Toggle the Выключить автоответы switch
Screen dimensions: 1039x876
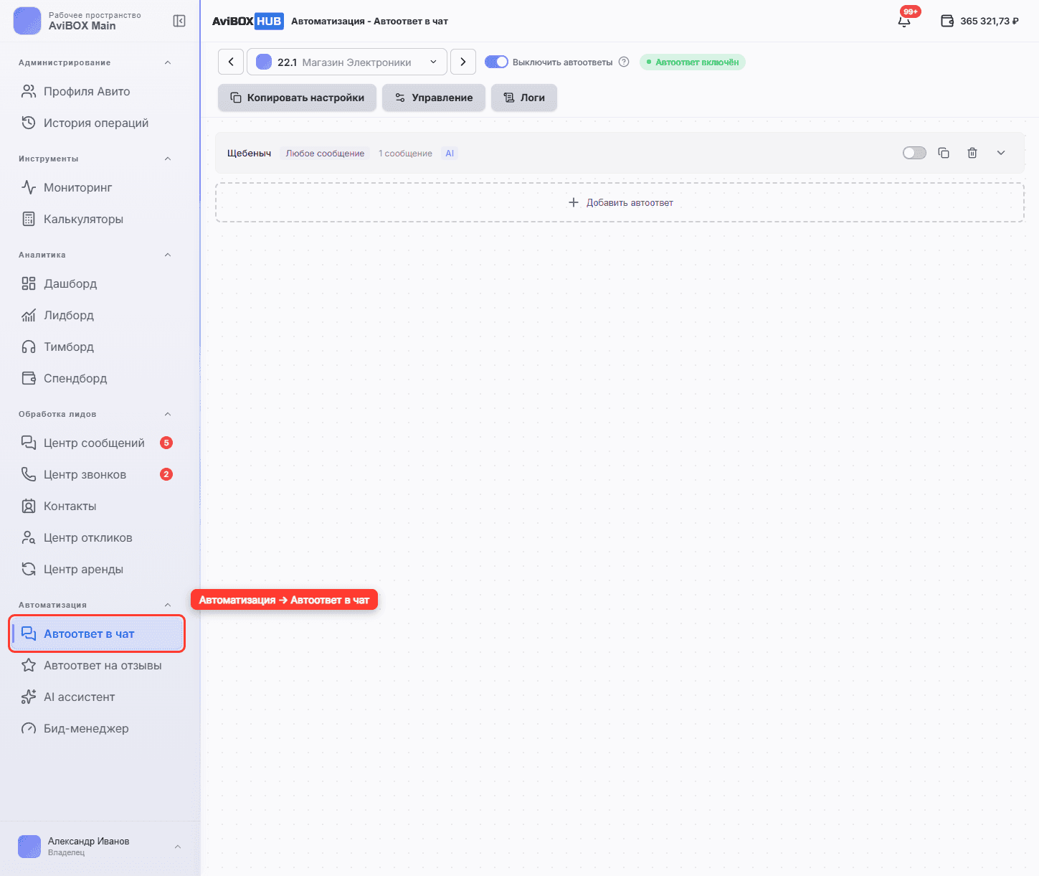496,62
